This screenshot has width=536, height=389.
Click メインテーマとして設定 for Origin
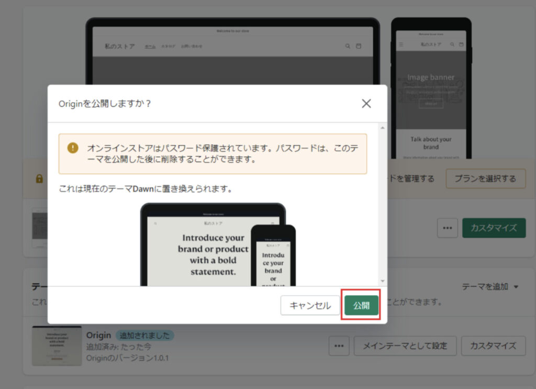[405, 346]
